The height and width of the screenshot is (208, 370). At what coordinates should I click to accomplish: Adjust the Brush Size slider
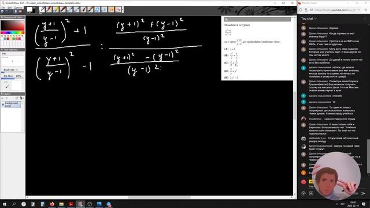coord(13,72)
